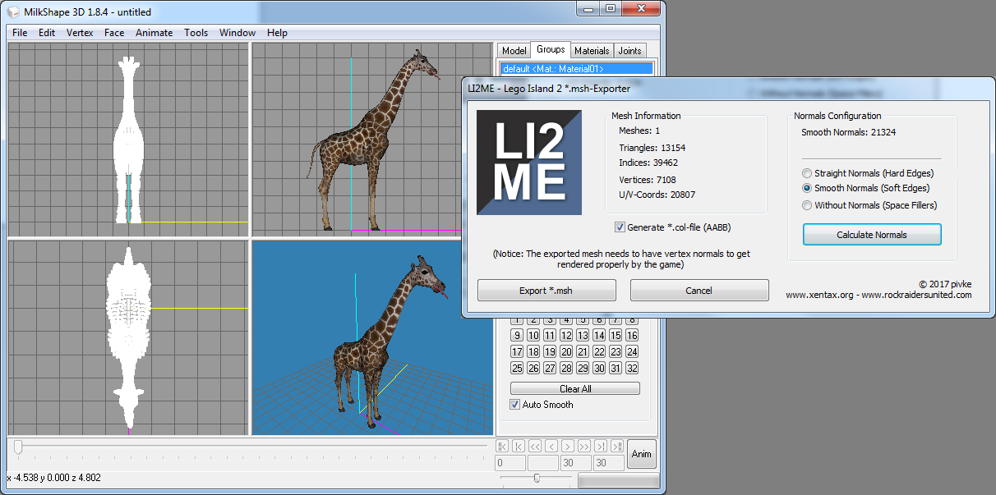This screenshot has height=495, width=996.
Task: Select smoothing group 13
Action: pos(583,335)
